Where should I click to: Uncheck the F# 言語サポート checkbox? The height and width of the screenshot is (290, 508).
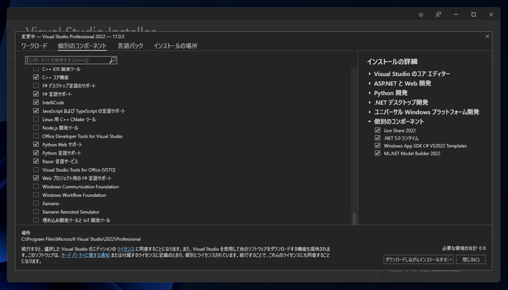36,94
